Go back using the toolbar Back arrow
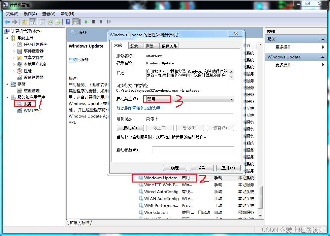 [x=7, y=22]
